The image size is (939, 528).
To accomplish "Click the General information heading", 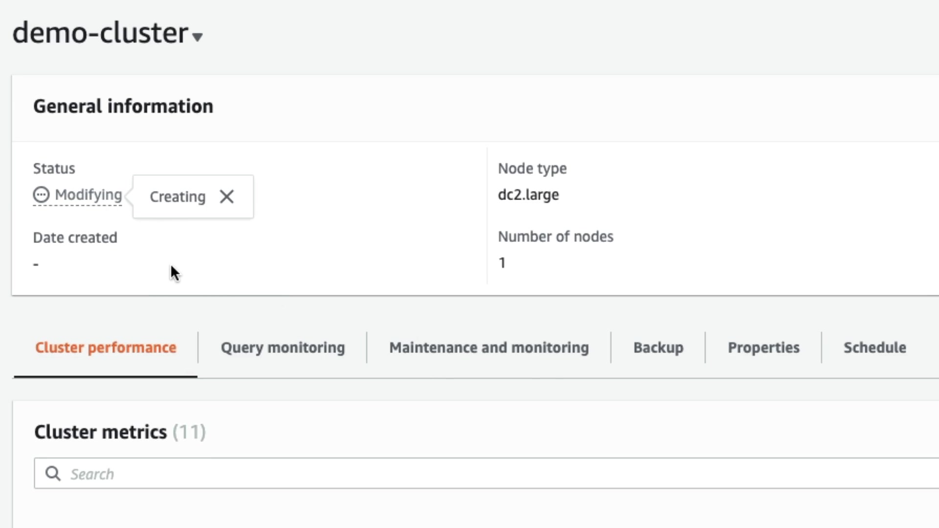I will coord(123,107).
